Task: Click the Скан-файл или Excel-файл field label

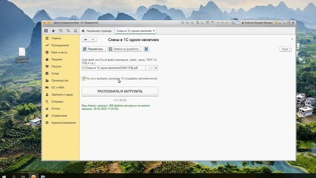Action: click(x=119, y=61)
